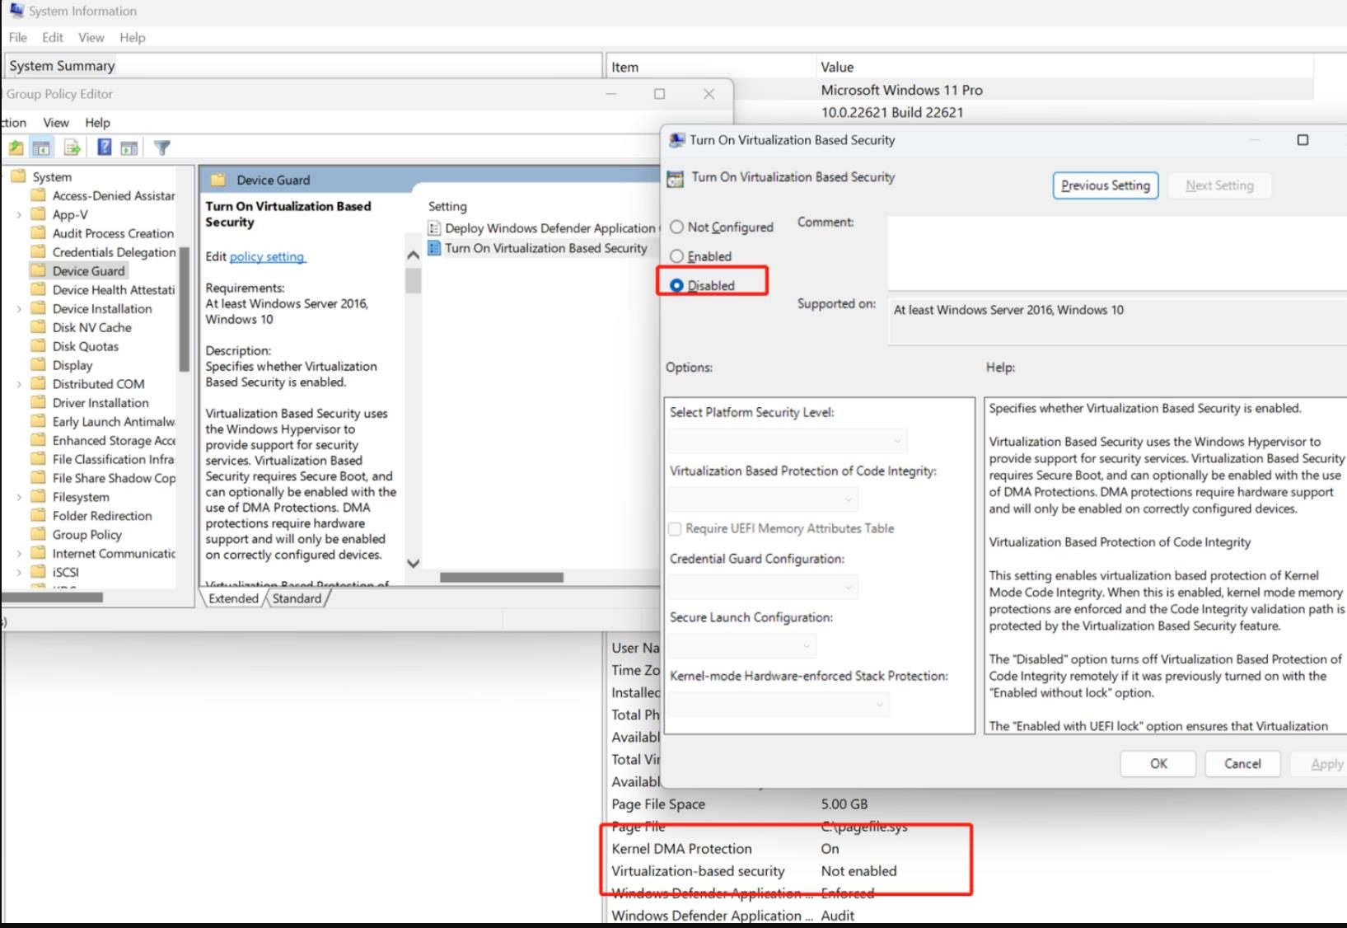
Task: Expand the App-V tree node
Action: (x=19, y=214)
